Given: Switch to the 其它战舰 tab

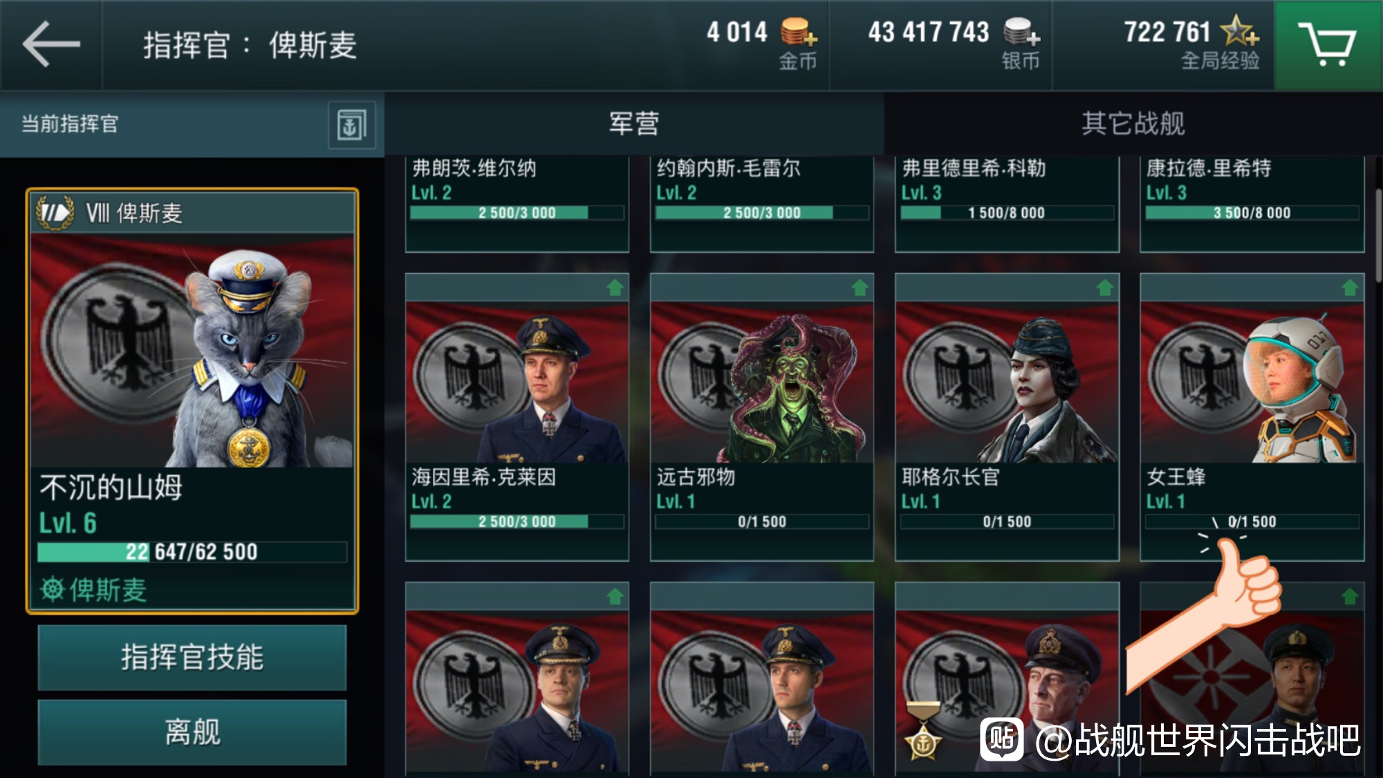Looking at the screenshot, I should 1133,124.
